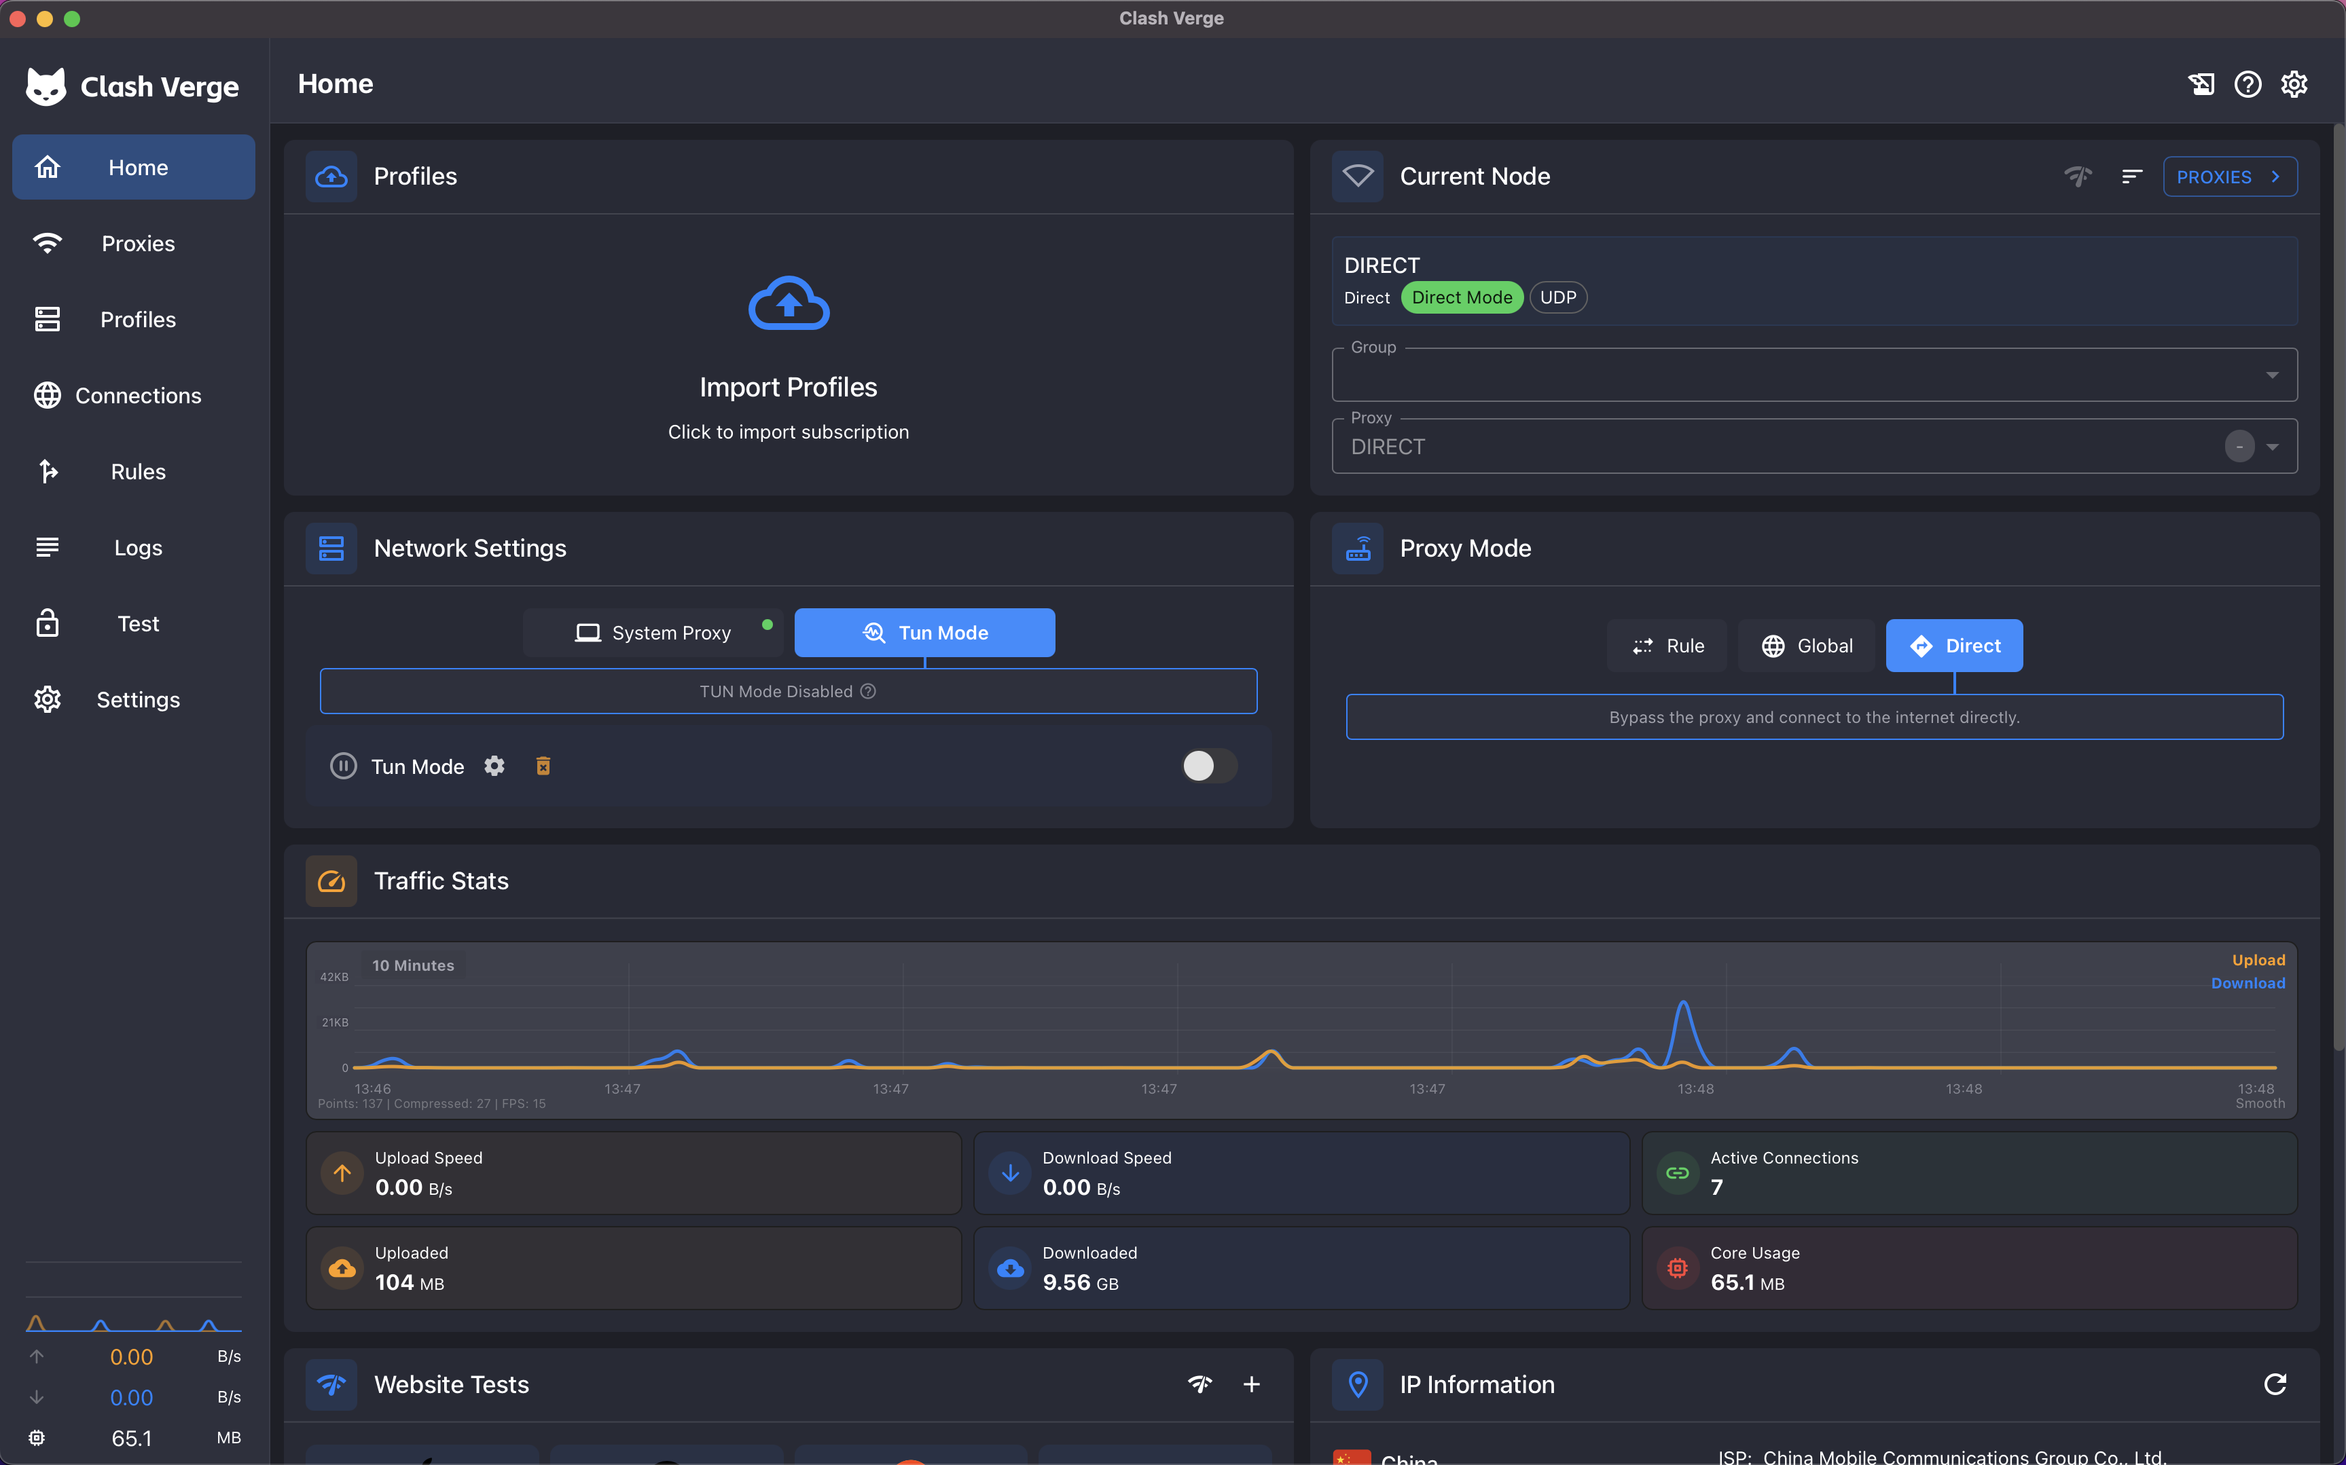Open Profiles page from sidebar
2346x1465 pixels.
(x=134, y=320)
